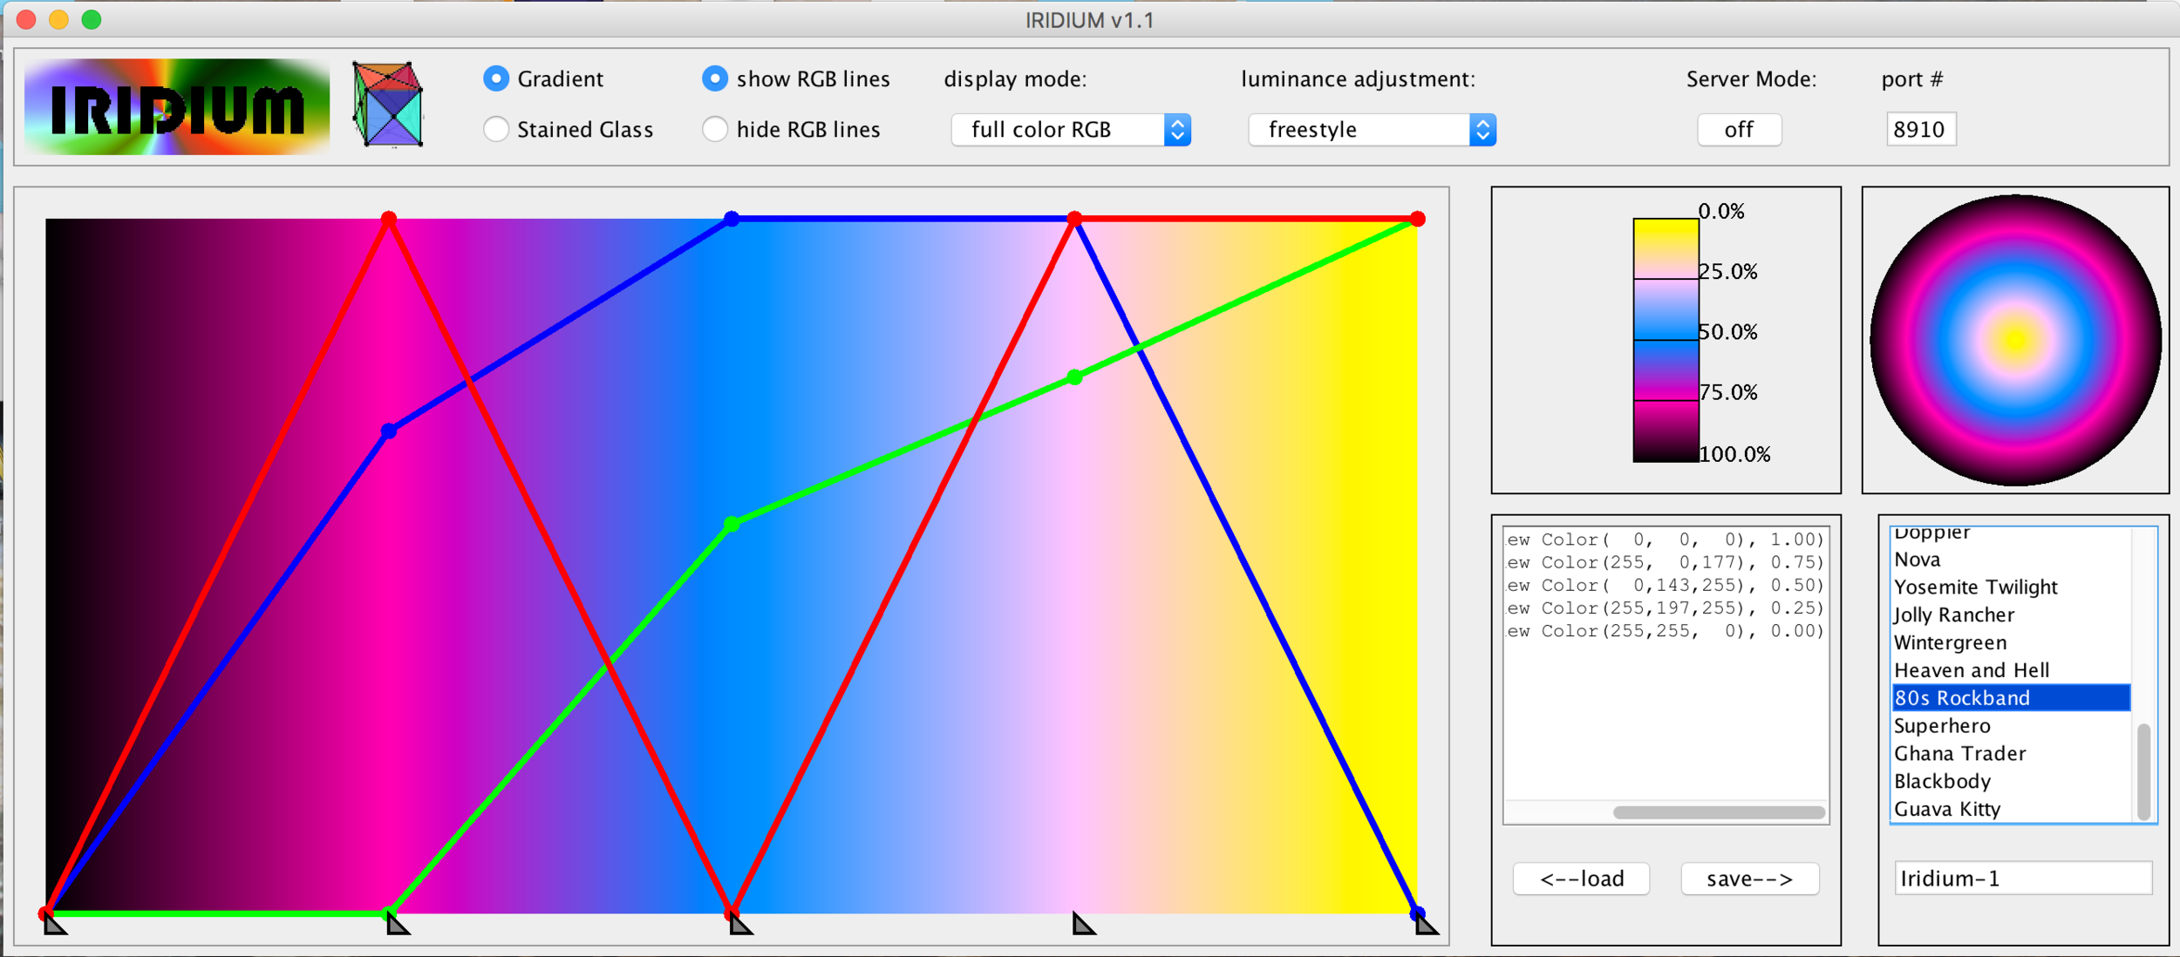Image resolution: width=2180 pixels, height=957 pixels.
Task: Select the Gradient radio button
Action: click(x=496, y=78)
